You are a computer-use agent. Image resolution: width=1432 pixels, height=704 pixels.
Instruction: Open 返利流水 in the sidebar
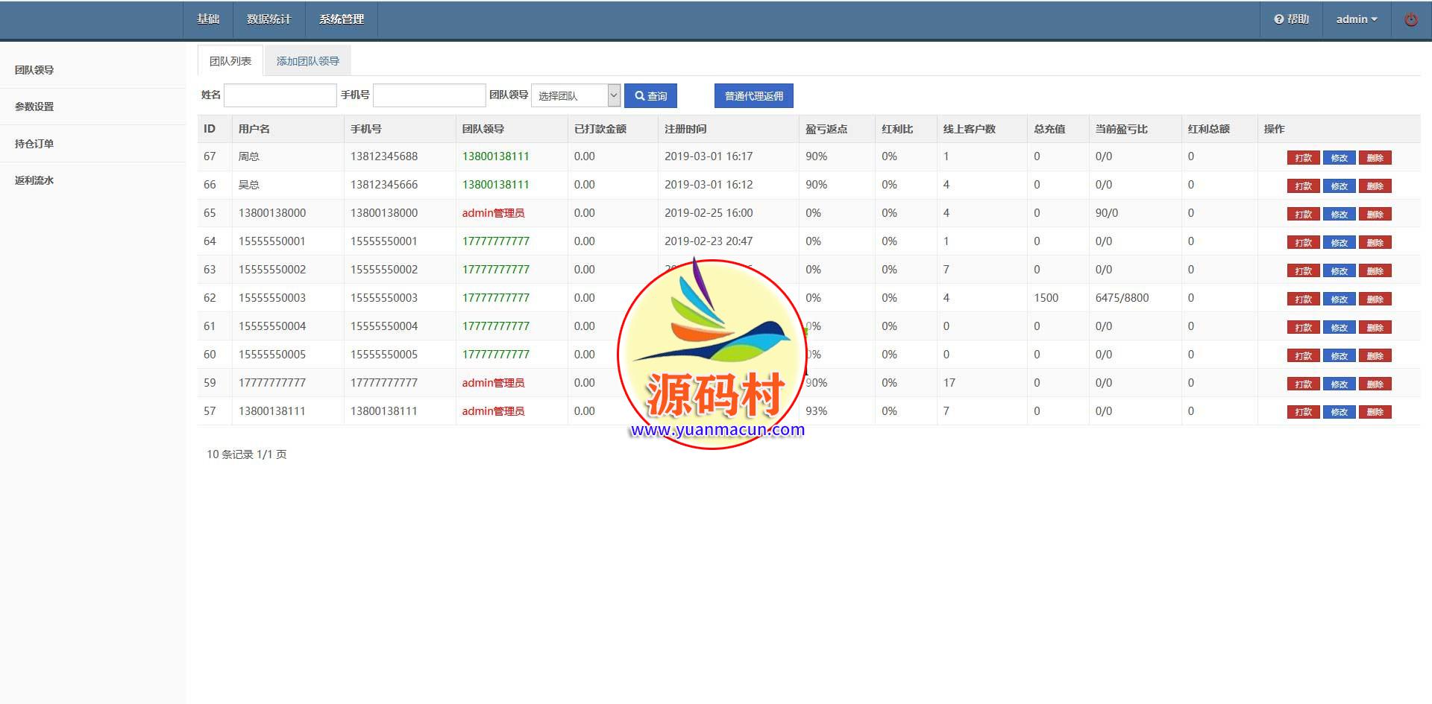[x=34, y=180]
